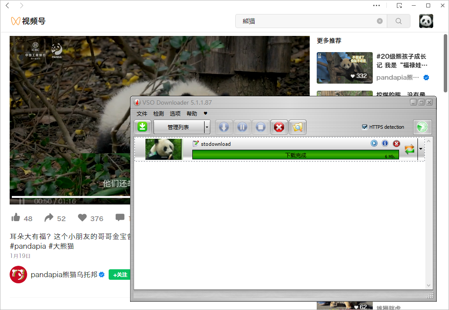Click the 熊猫 search input field
The image size is (449, 310).
307,21
